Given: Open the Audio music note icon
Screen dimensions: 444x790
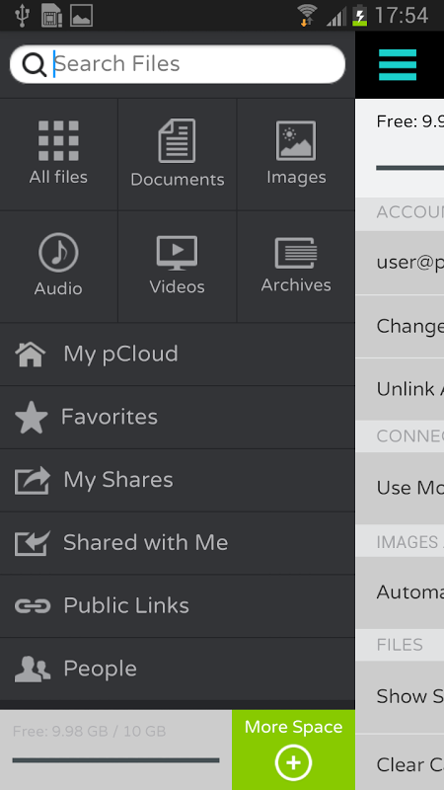Looking at the screenshot, I should (x=58, y=253).
